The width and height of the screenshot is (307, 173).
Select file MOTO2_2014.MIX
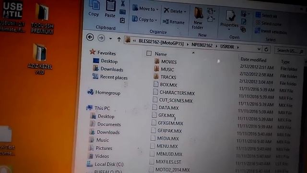point(173,170)
